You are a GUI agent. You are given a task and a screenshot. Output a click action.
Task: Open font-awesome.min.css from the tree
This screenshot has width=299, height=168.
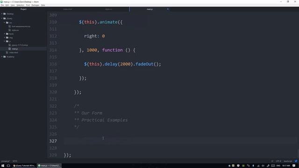coord(21,27)
